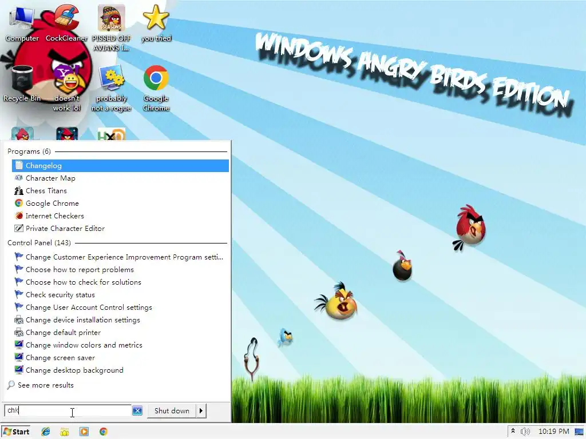Click the Private Character Editor icon
Image resolution: width=586 pixels, height=439 pixels.
click(x=19, y=228)
